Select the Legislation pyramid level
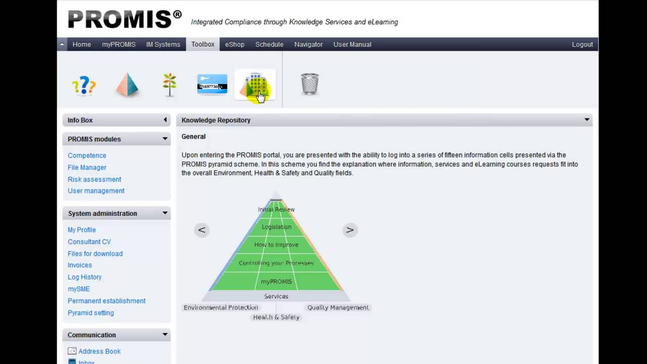This screenshot has width=647, height=364. tap(276, 227)
